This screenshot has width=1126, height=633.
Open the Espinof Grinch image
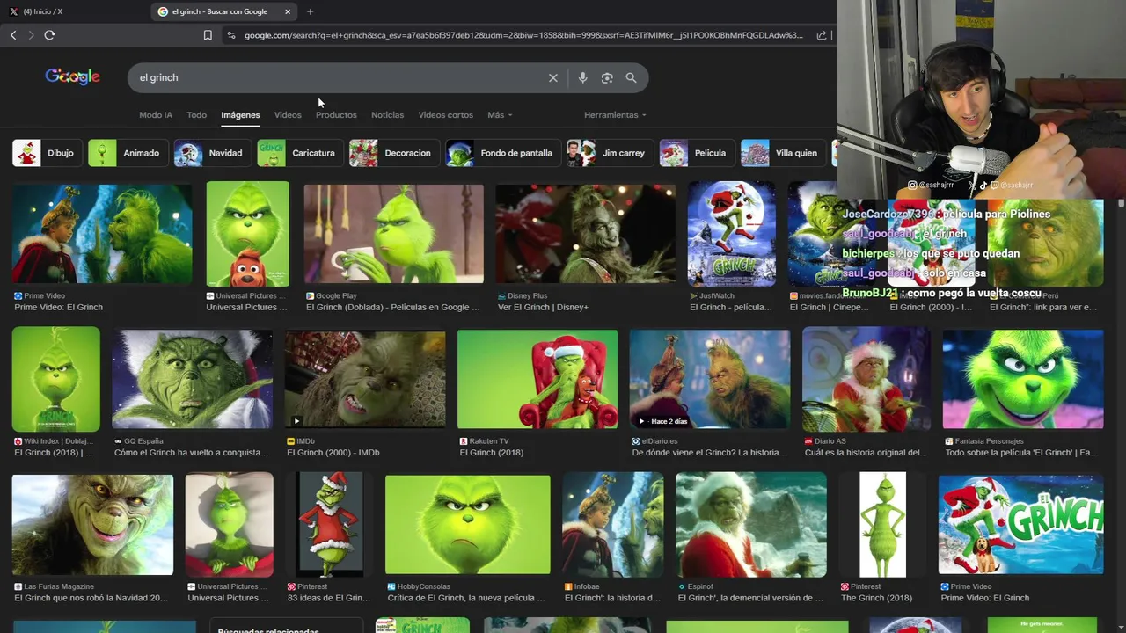point(751,525)
